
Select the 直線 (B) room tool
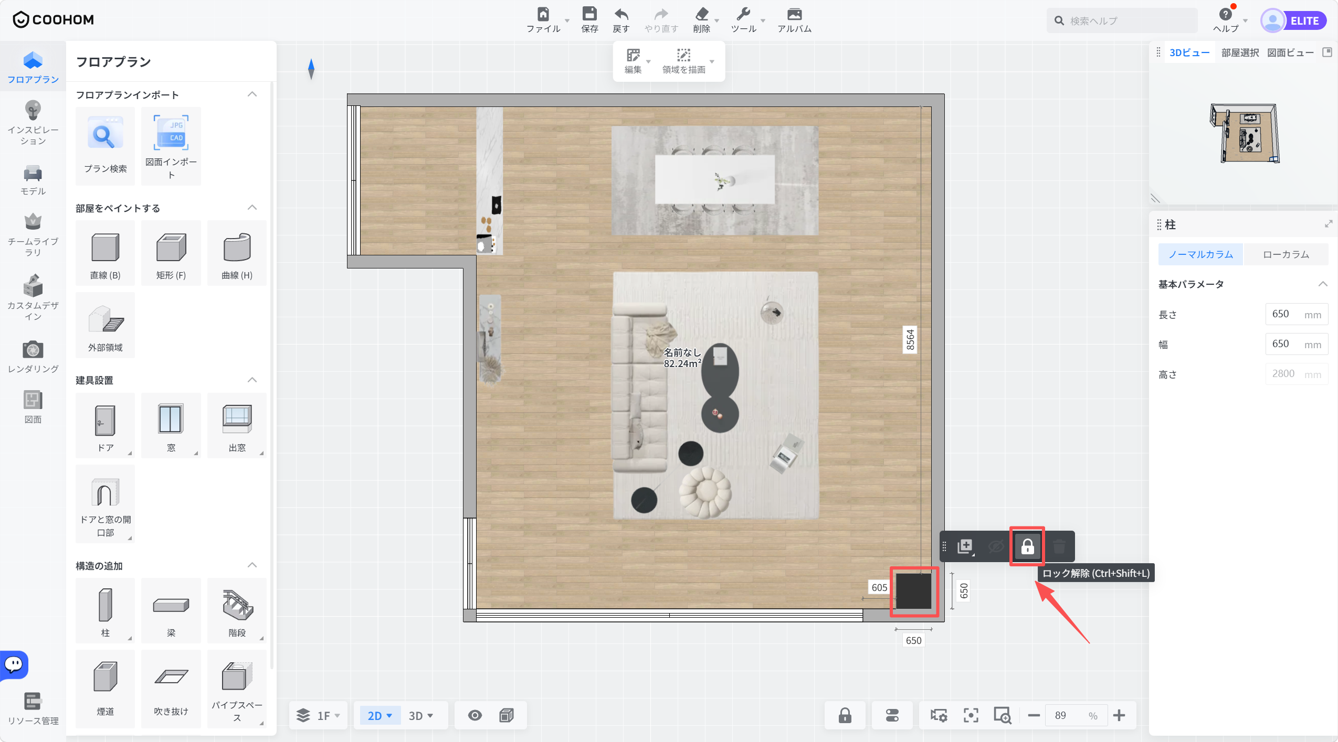(x=105, y=253)
